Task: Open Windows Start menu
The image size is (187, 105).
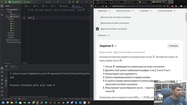Action: click(x=3, y=103)
